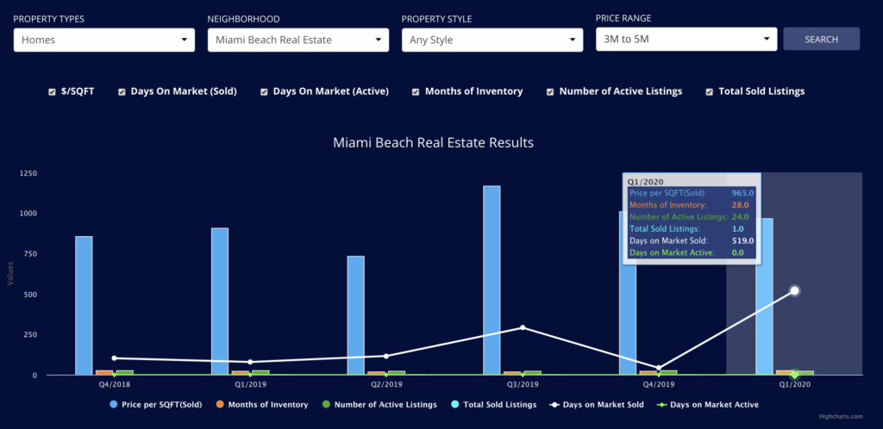
Task: Toggle Number of Active Listings checkbox
Action: [x=550, y=91]
